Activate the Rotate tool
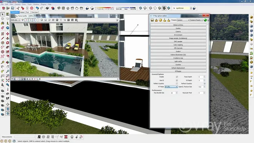Screen dimensions: 254x143 [7, 43]
